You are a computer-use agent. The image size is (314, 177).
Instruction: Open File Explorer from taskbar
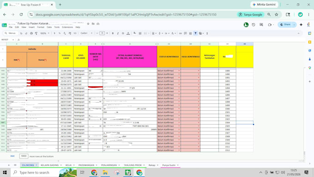[105, 172]
